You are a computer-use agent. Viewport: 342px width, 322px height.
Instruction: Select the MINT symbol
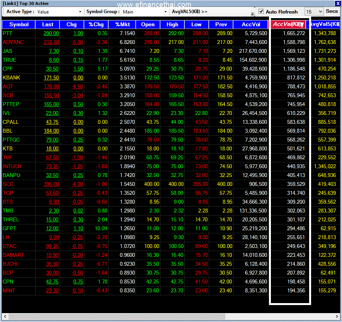(9, 291)
